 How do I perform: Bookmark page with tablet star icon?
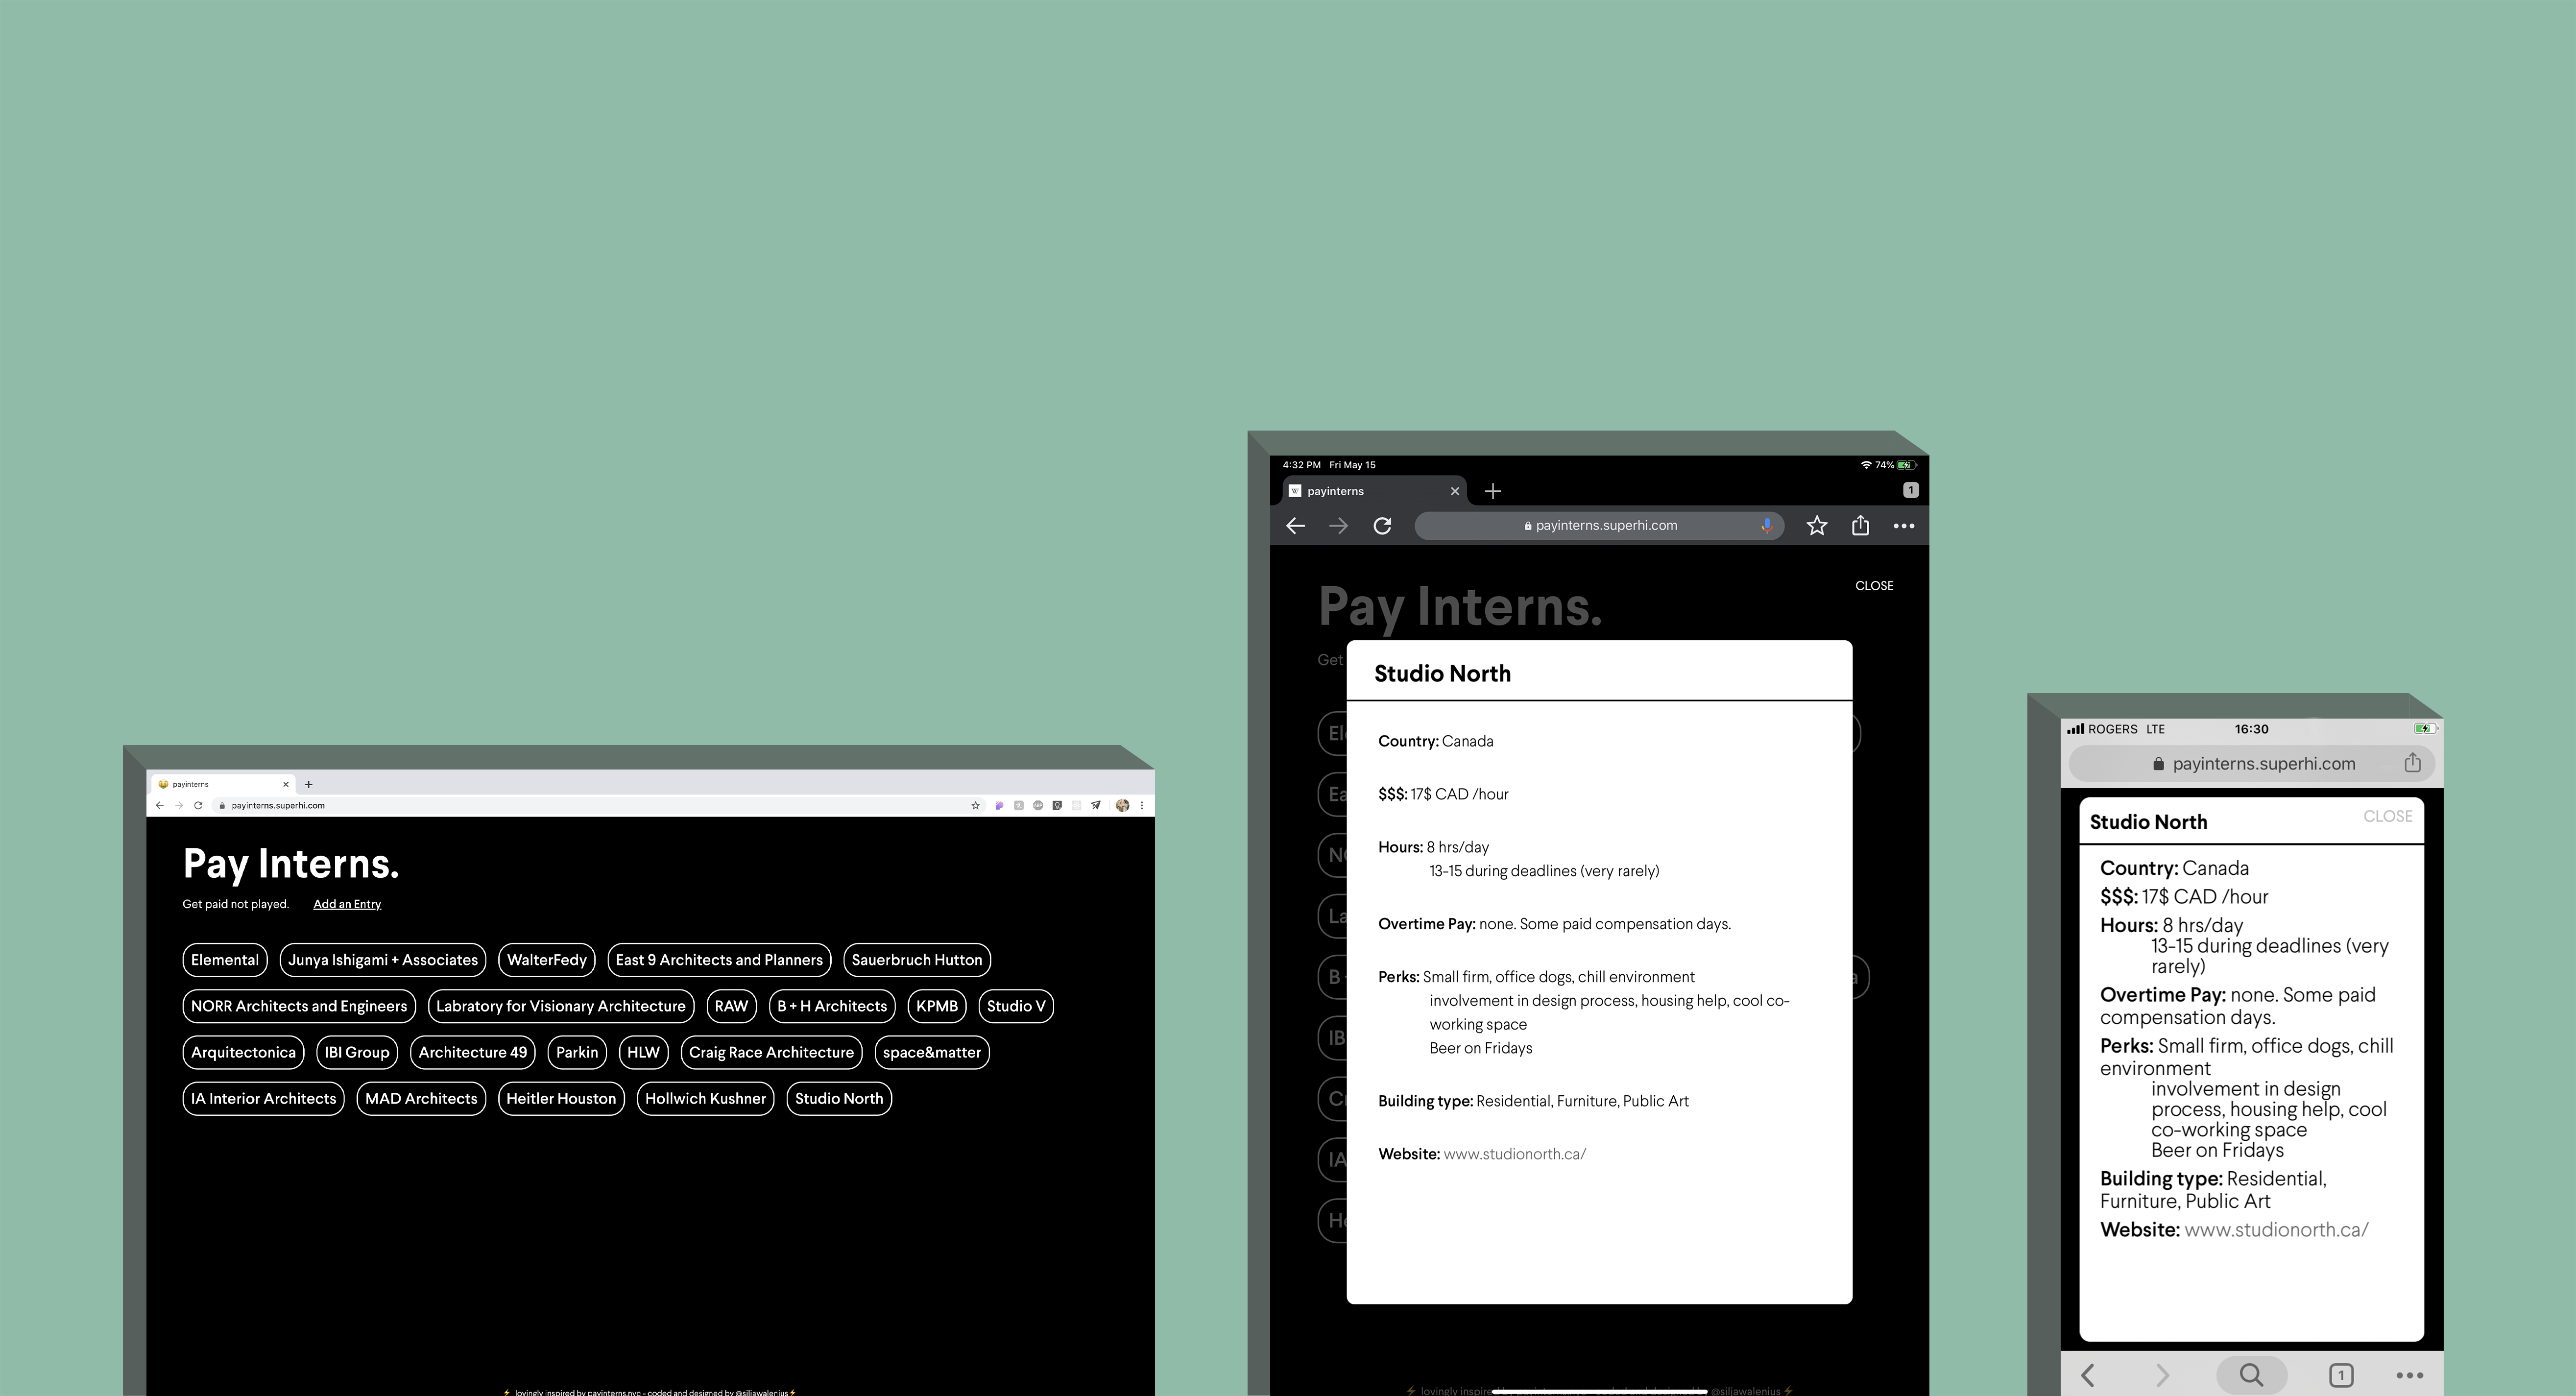pos(1817,526)
